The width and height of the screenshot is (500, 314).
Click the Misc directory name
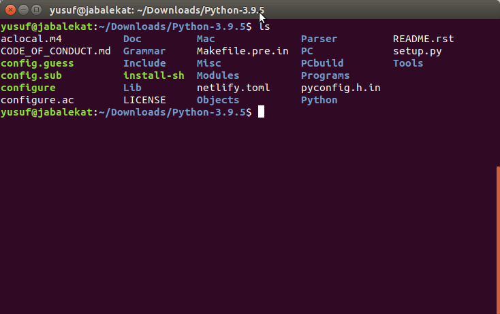(209, 63)
